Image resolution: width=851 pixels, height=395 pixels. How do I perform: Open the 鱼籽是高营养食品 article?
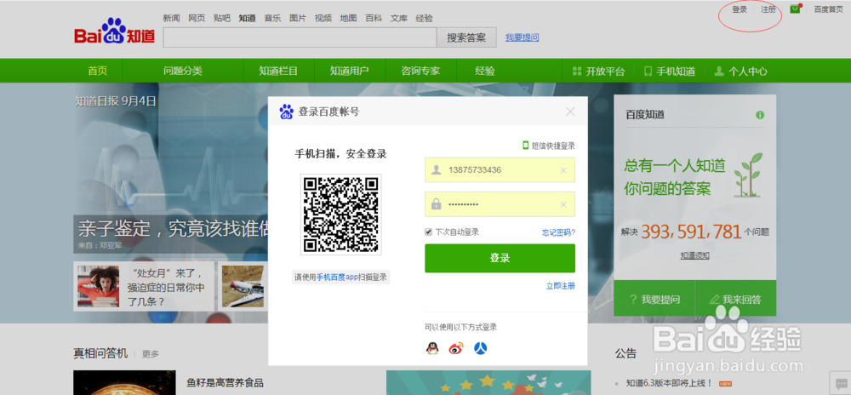pos(226,383)
